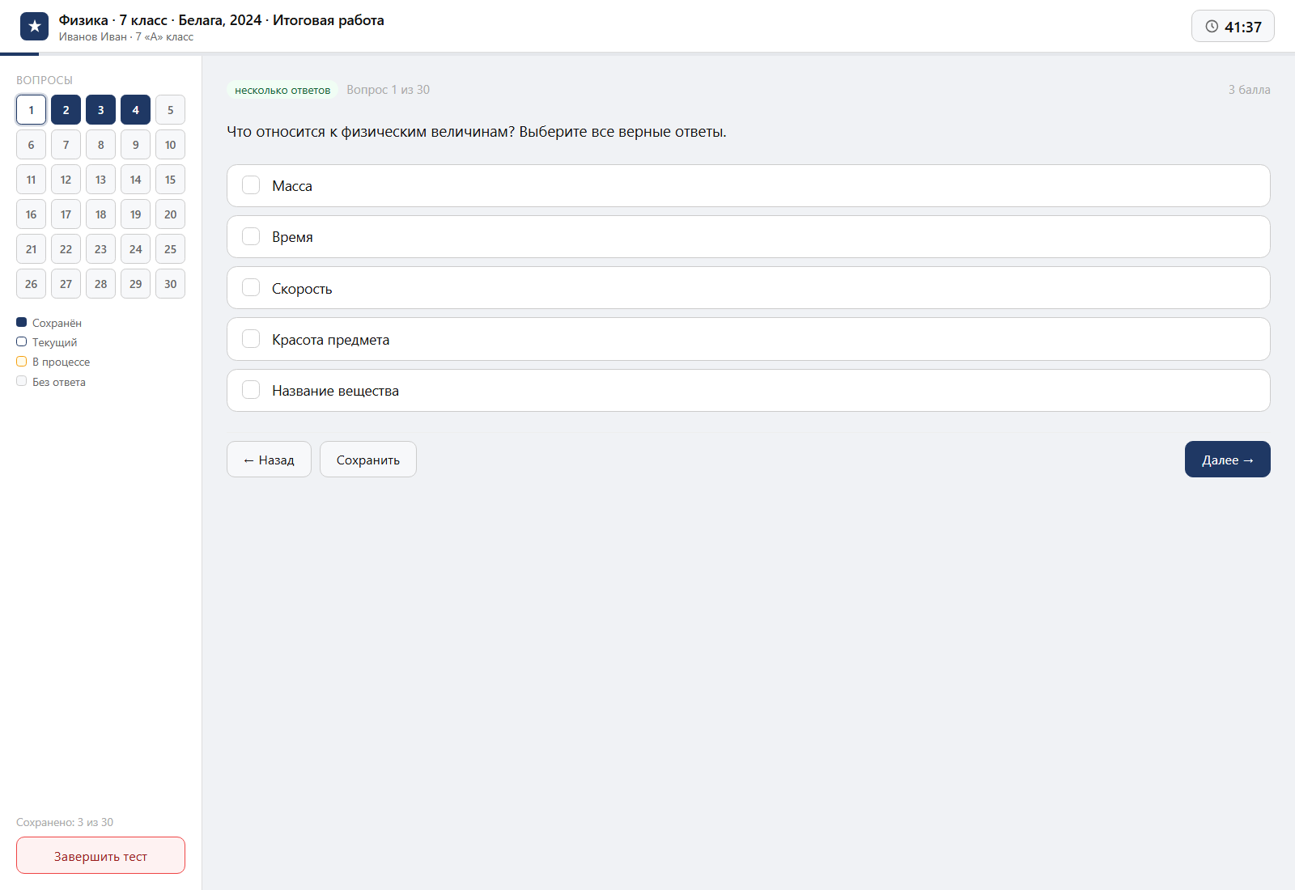Viewport: 1295px width, 890px height.
Task: Click the Текущий legend entry
Action: [x=46, y=342]
